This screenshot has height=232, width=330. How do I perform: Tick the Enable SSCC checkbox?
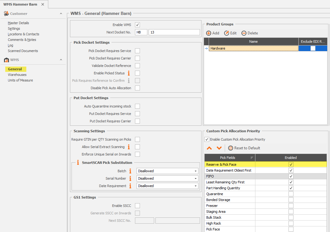pos(137,206)
